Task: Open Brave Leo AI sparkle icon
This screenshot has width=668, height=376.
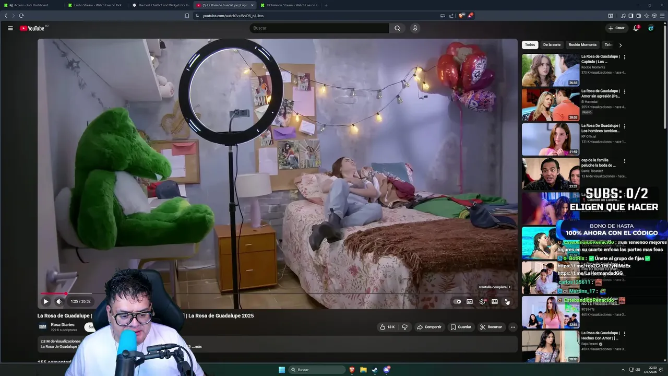Action: pos(646,16)
